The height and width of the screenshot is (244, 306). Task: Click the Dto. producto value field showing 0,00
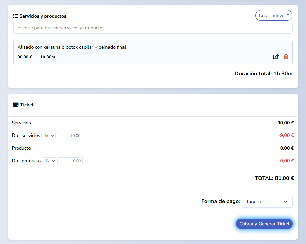70,161
